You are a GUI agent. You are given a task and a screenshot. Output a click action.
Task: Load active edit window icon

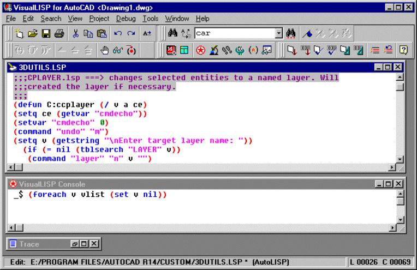point(292,50)
